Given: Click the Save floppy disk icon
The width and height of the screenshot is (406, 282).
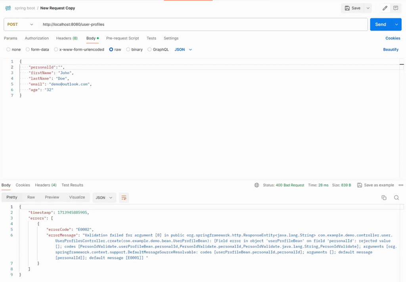Looking at the screenshot, I should pyautogui.click(x=347, y=8).
